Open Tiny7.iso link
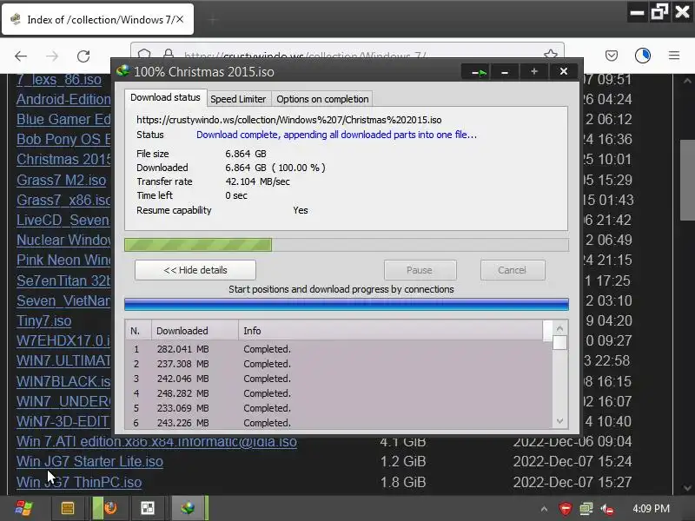Image resolution: width=695 pixels, height=521 pixels. pos(44,320)
